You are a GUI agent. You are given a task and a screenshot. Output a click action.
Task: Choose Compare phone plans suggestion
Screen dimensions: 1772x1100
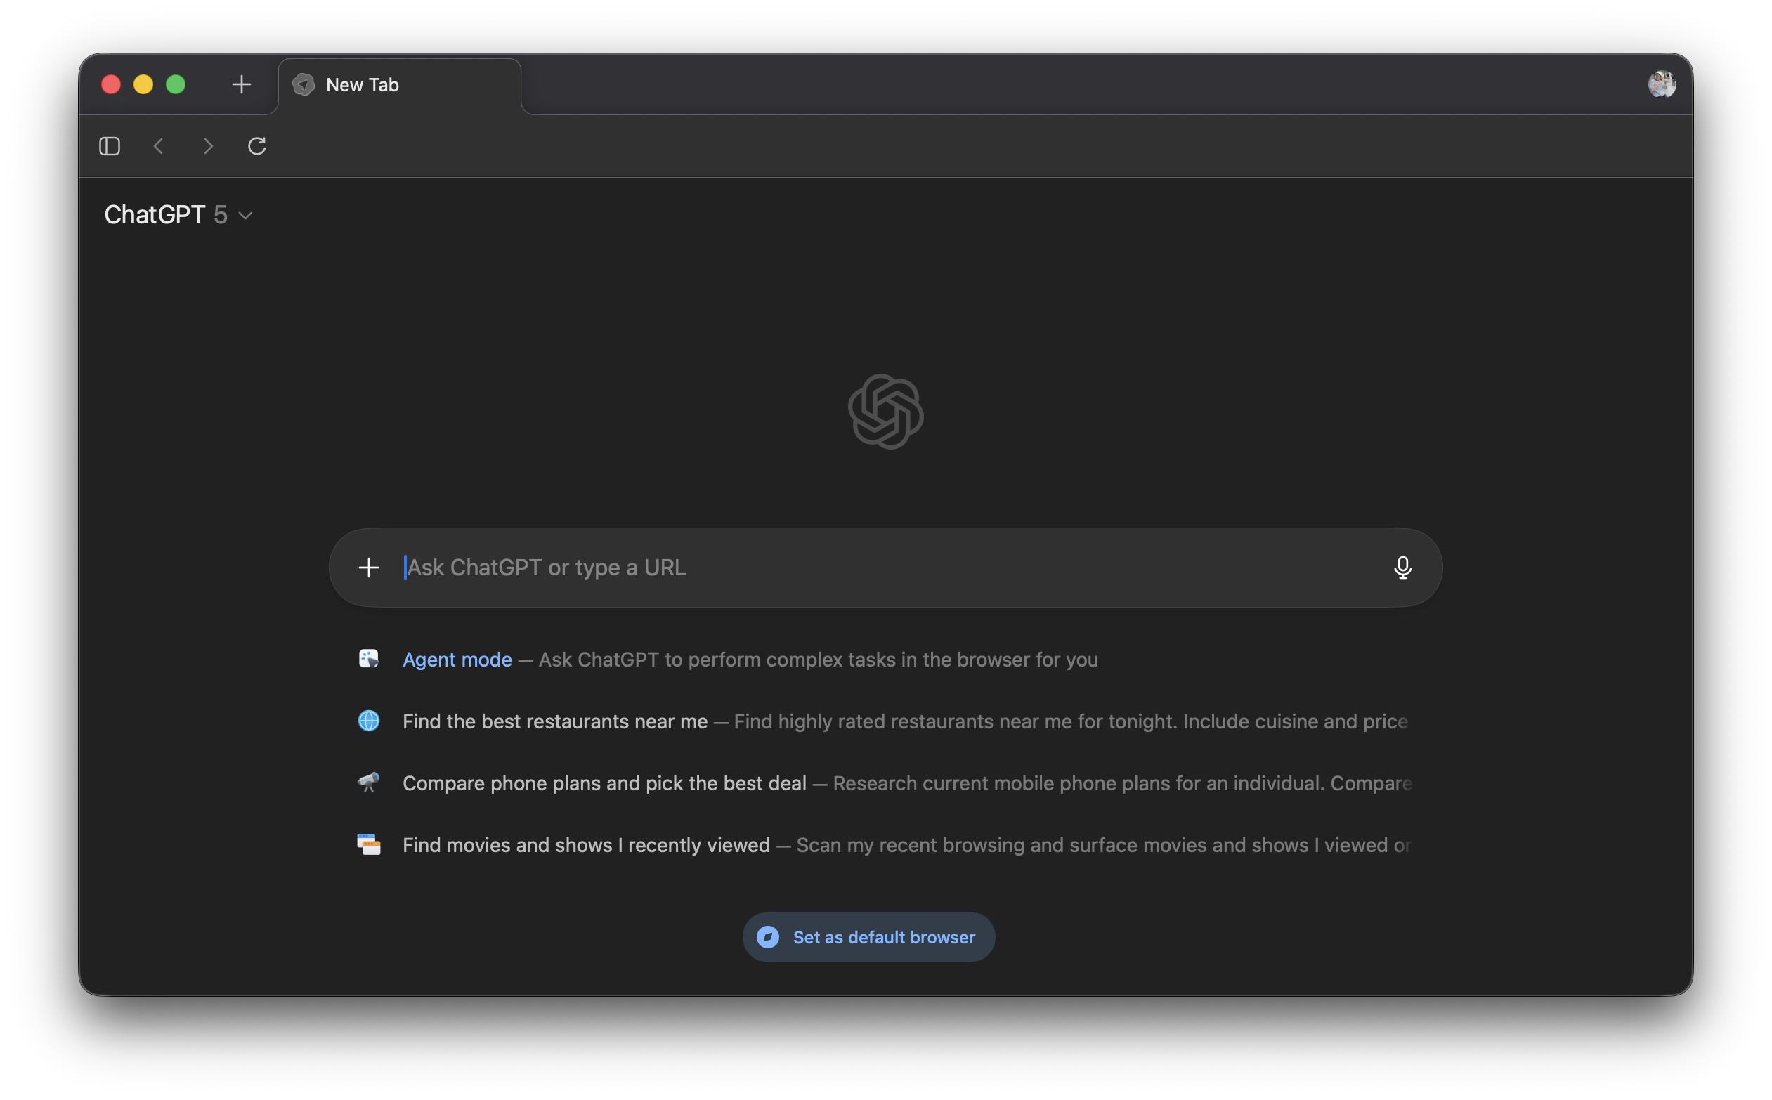click(x=604, y=783)
